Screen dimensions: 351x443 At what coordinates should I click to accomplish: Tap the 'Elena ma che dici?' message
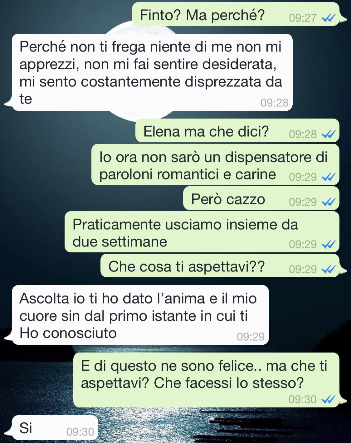click(x=237, y=131)
